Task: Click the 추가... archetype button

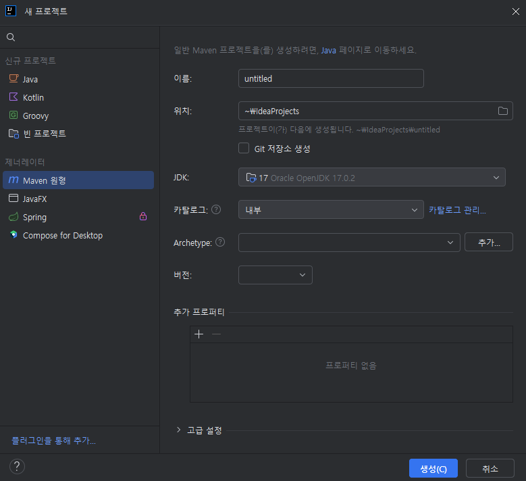Action: tap(488, 242)
